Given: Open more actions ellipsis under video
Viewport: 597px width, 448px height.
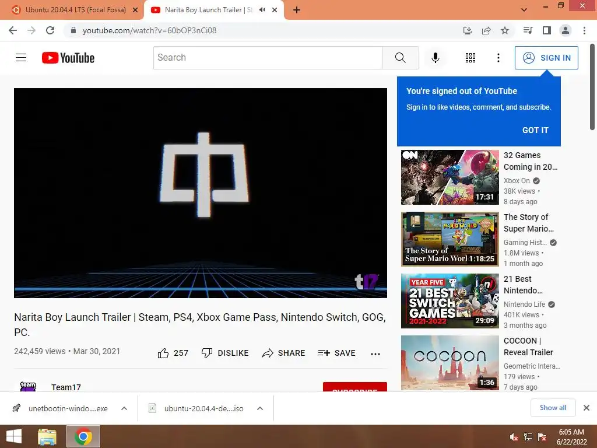Looking at the screenshot, I should point(375,353).
